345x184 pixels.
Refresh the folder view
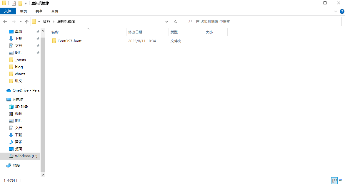[x=176, y=21]
